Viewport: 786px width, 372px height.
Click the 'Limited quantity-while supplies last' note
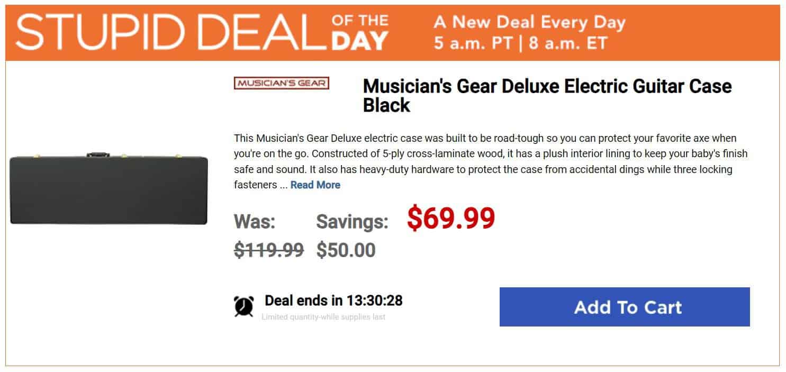click(323, 316)
